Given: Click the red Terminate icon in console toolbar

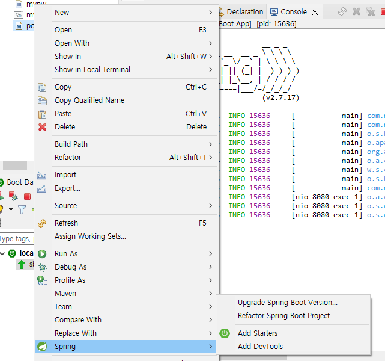Looking at the screenshot, I should coord(383,11).
